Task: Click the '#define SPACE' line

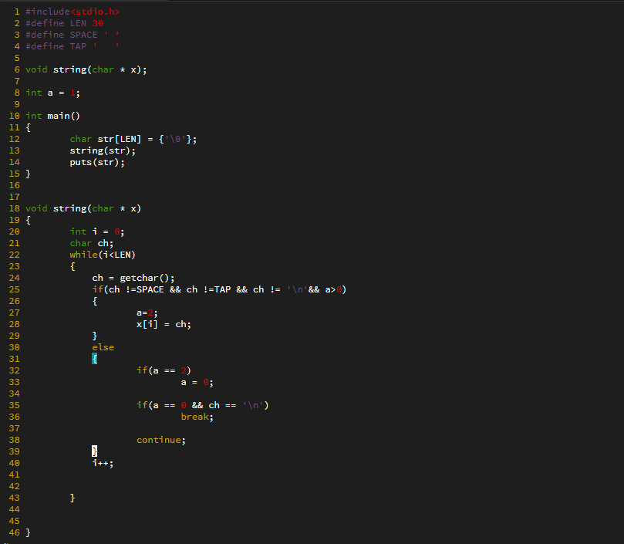Action: tap(73, 35)
